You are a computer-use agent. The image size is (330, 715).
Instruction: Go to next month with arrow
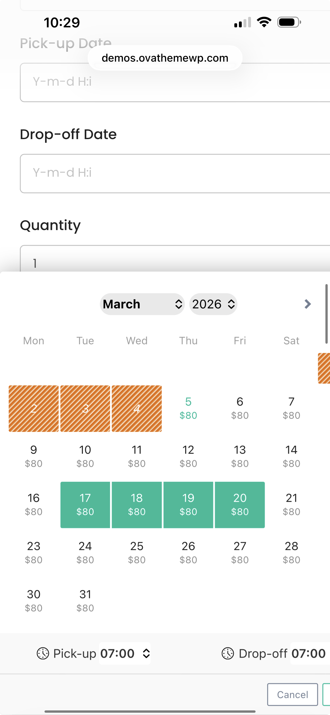(307, 304)
